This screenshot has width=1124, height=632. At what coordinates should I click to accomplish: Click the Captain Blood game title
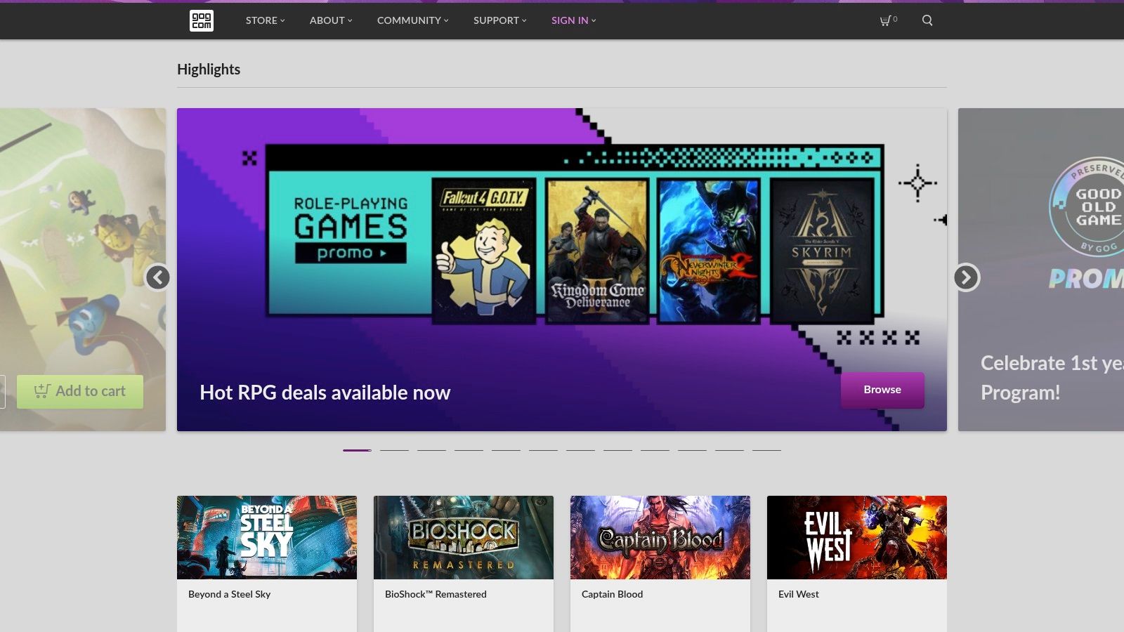click(612, 594)
